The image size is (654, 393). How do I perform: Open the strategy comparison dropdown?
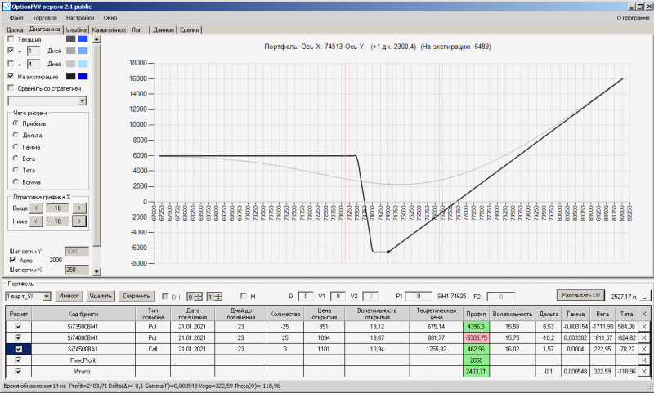[x=83, y=100]
